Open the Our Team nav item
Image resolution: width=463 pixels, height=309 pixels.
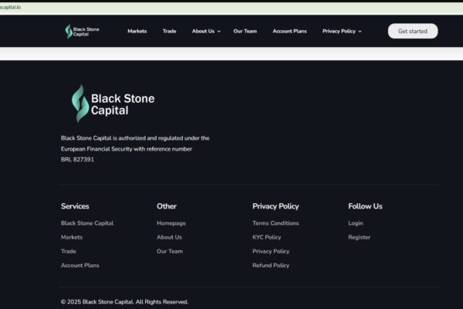pos(245,31)
